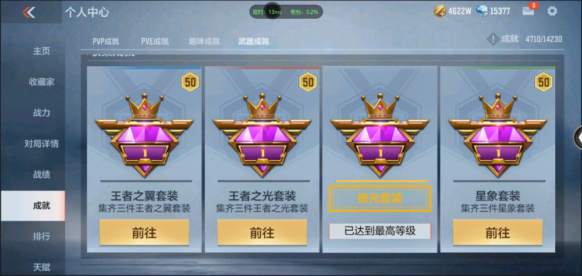
Task: Open the mail inbox icon
Action: click(x=528, y=11)
